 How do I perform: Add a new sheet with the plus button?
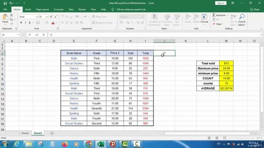(x=52, y=133)
